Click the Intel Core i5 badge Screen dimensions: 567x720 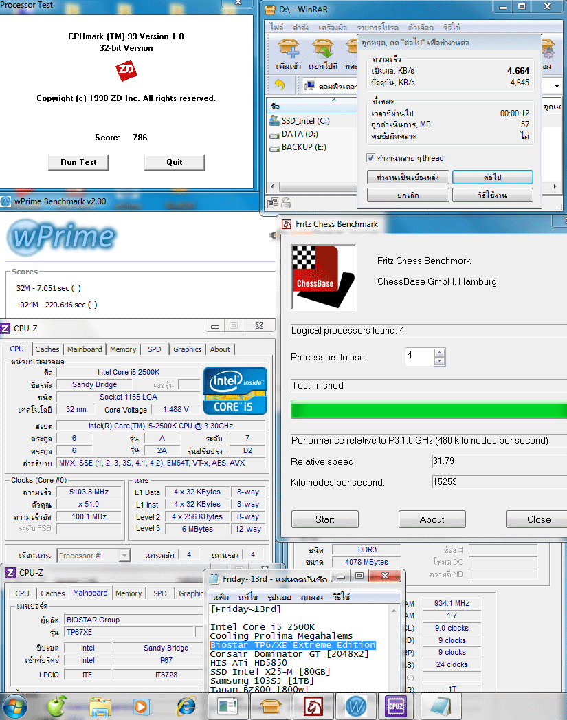(x=235, y=391)
